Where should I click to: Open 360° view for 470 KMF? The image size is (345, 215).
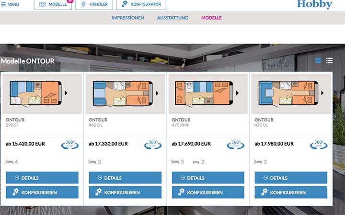click(x=235, y=145)
